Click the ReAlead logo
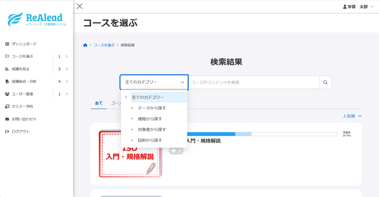Image resolution: width=379 pixels, height=197 pixels. click(x=37, y=19)
